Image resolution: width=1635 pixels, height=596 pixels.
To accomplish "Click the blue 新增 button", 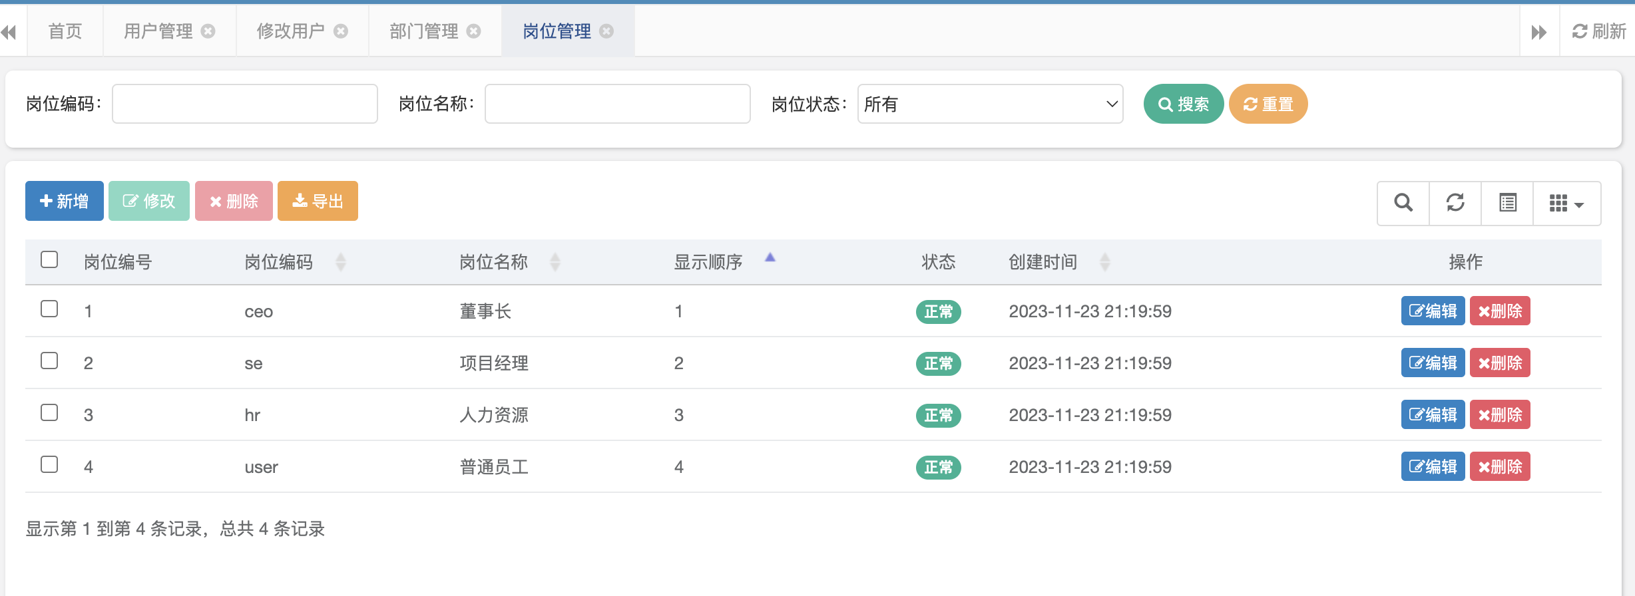I will pos(65,201).
